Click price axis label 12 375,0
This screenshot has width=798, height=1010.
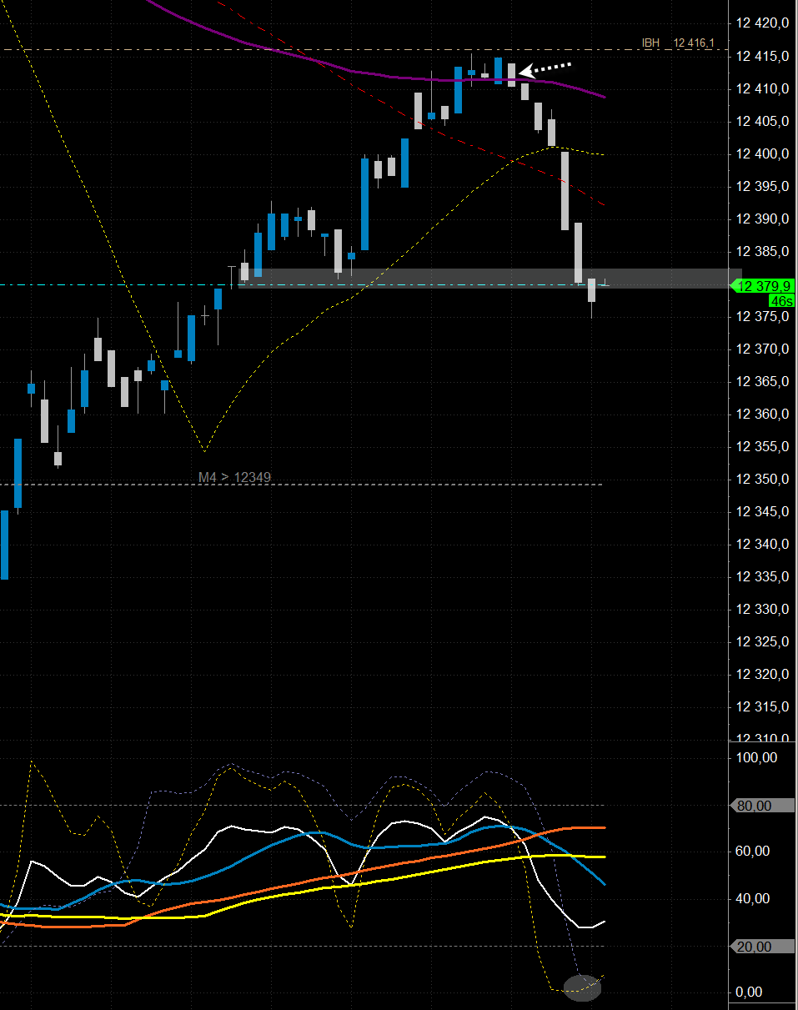(x=762, y=317)
